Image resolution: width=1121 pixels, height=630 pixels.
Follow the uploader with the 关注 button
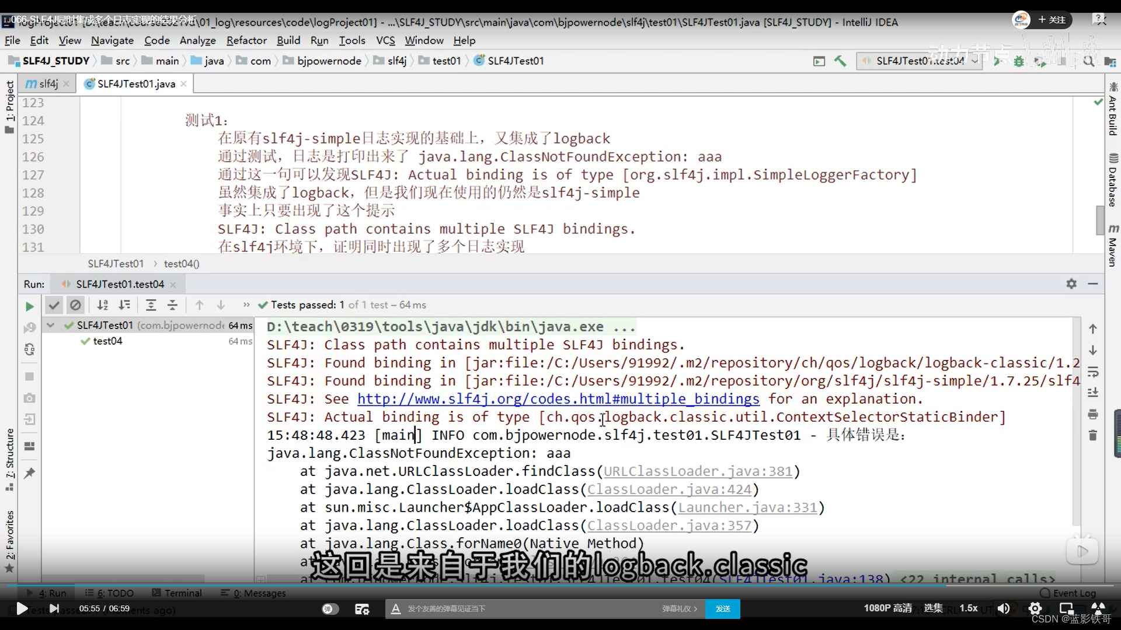pyautogui.click(x=1052, y=19)
